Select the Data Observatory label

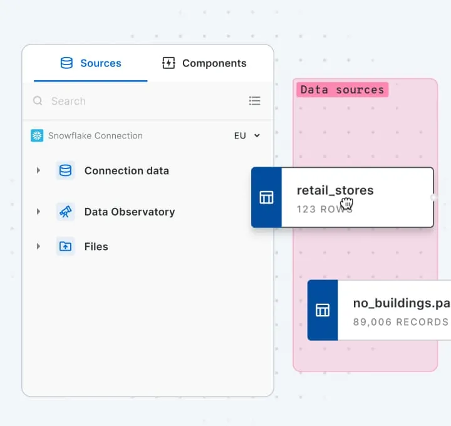pyautogui.click(x=129, y=212)
